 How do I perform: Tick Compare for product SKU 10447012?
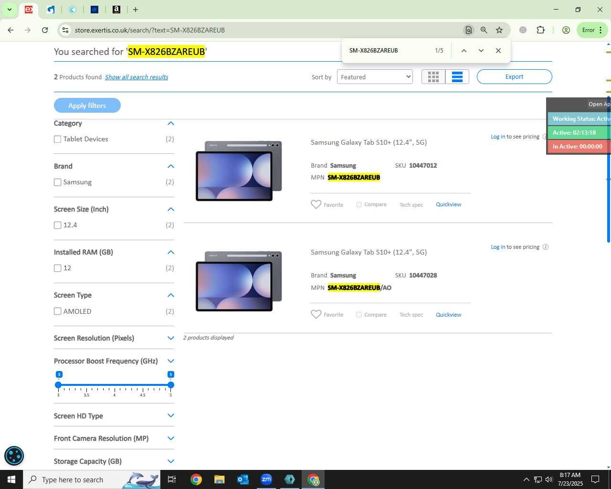point(359,204)
